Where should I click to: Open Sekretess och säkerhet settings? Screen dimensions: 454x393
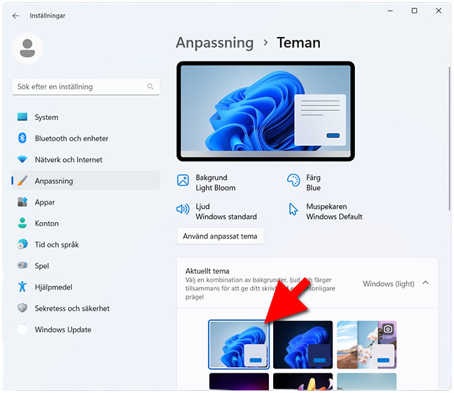pos(72,309)
